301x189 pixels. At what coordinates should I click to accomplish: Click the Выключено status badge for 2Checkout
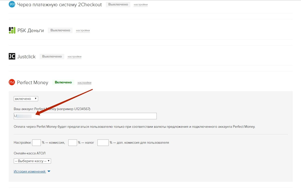point(118,4)
